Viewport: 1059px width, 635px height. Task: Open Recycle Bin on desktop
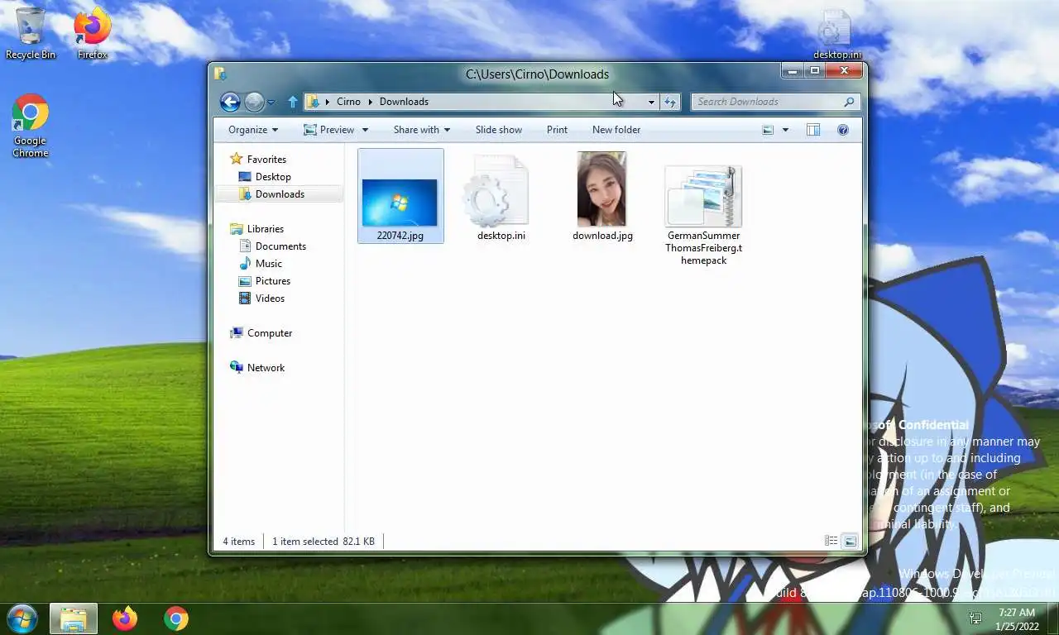[x=31, y=34]
